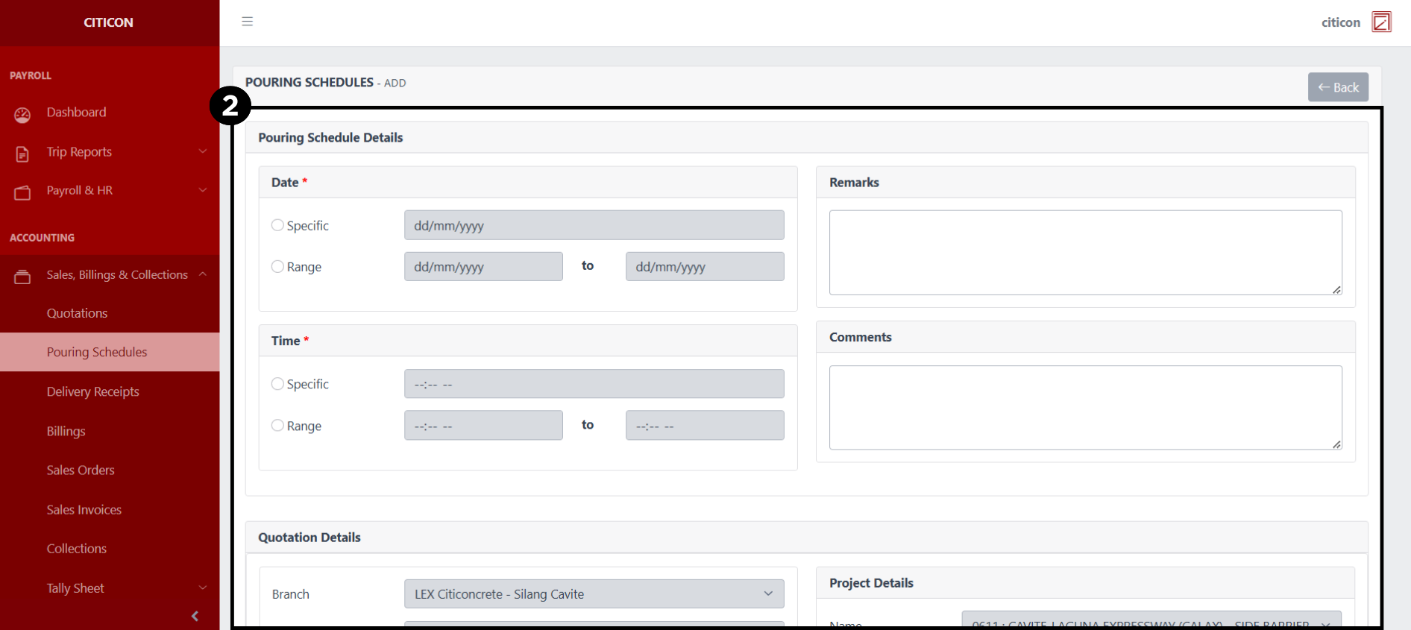Click the Back button
Viewport: 1411px width, 630px height.
1338,87
